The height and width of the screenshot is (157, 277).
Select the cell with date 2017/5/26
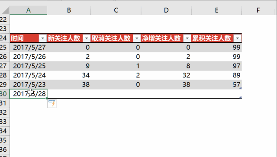[29, 57]
